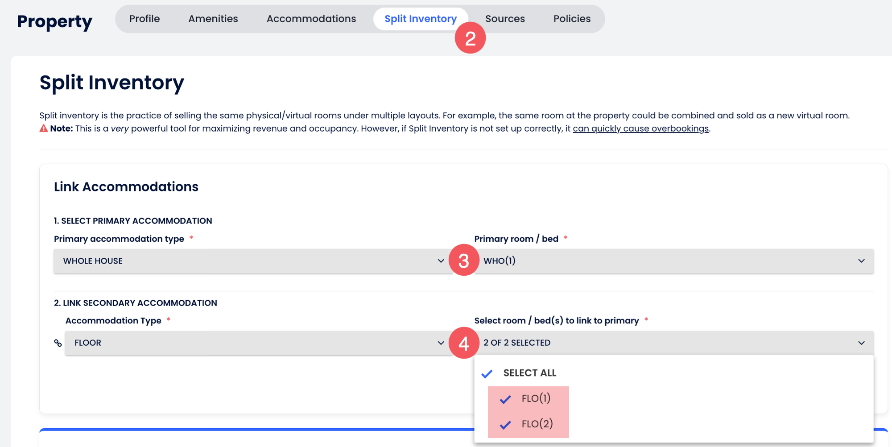This screenshot has height=447, width=892.
Task: Switch to the Profile tab
Action: (145, 19)
